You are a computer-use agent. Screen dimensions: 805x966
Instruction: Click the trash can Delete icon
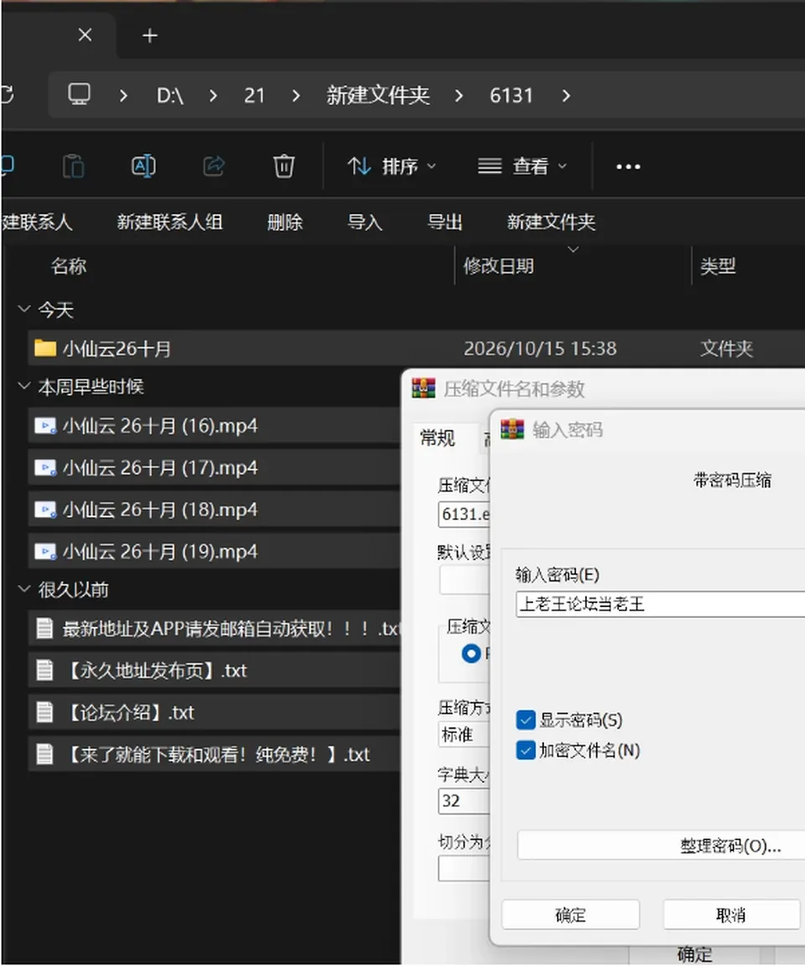(x=283, y=166)
